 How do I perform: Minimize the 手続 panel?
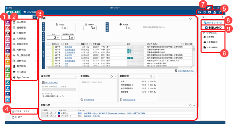194,19
